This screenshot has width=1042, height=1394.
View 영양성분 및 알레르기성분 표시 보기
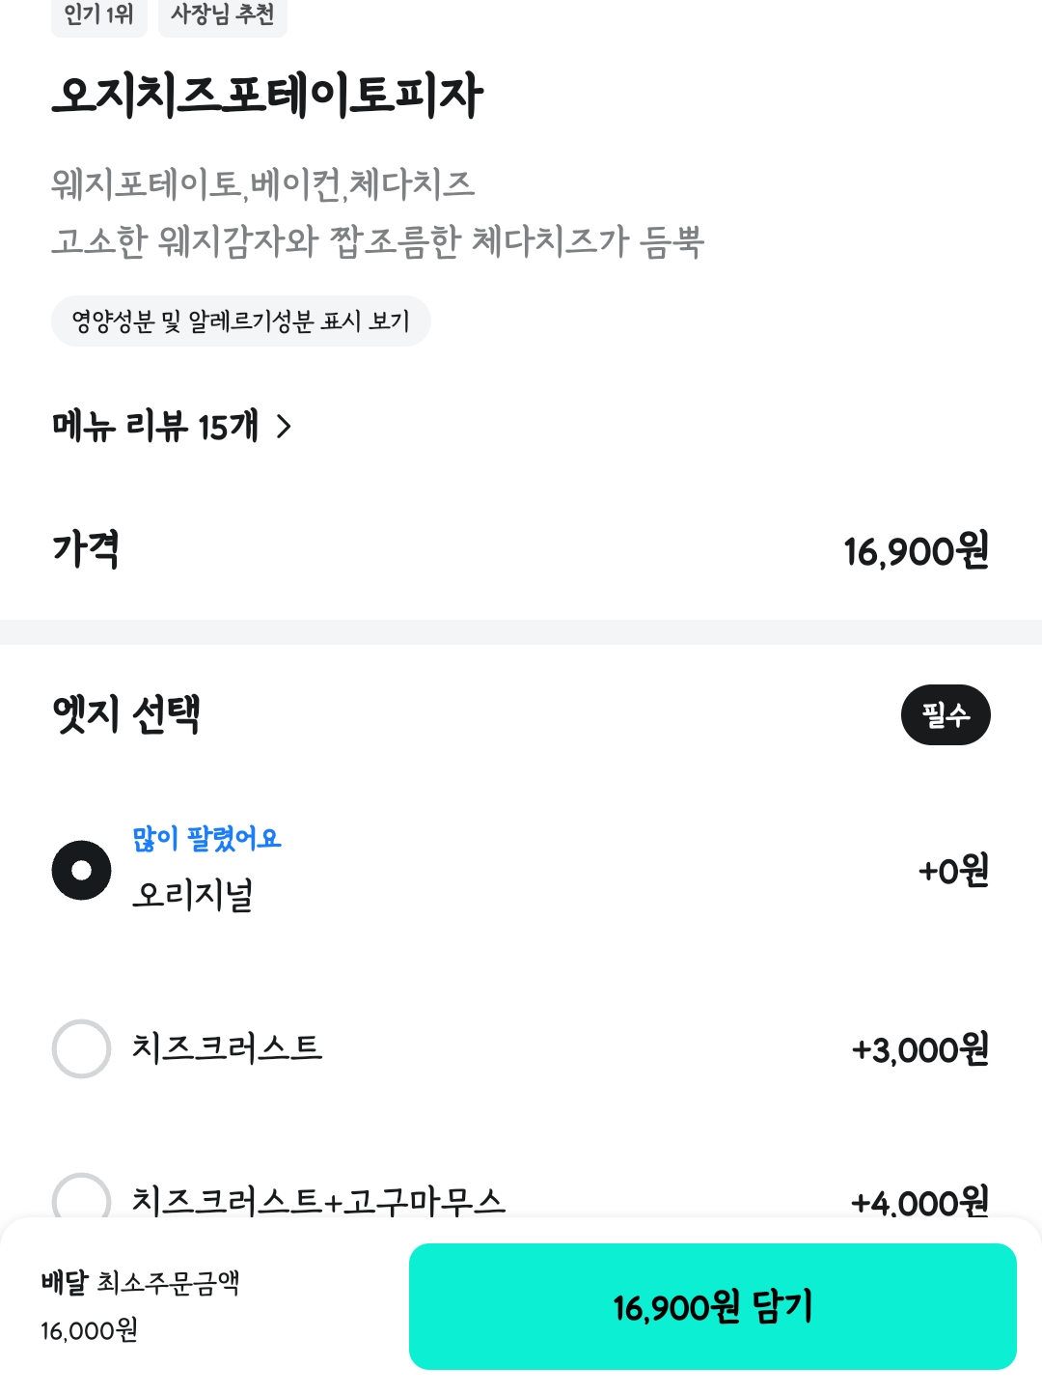pos(240,321)
